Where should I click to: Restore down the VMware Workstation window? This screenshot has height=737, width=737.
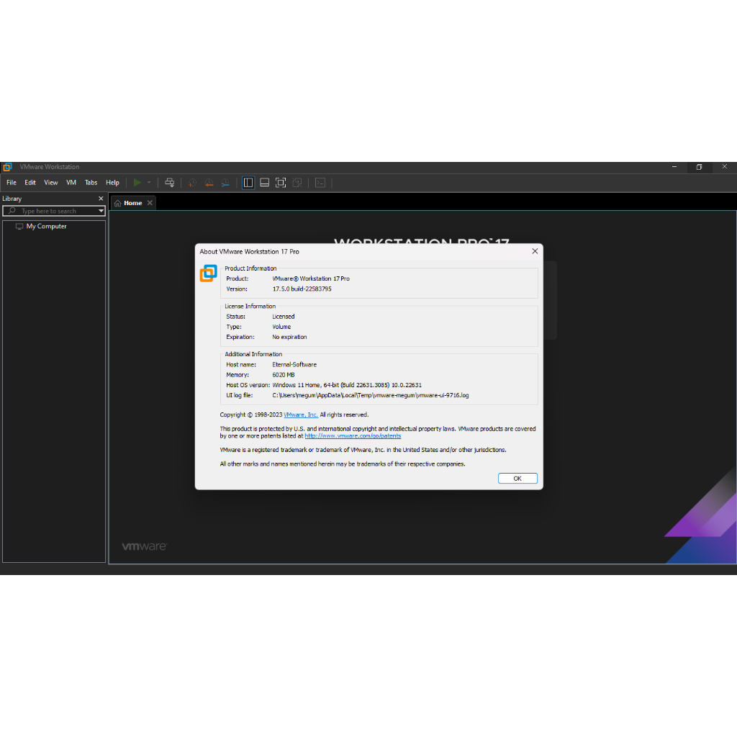(x=699, y=167)
